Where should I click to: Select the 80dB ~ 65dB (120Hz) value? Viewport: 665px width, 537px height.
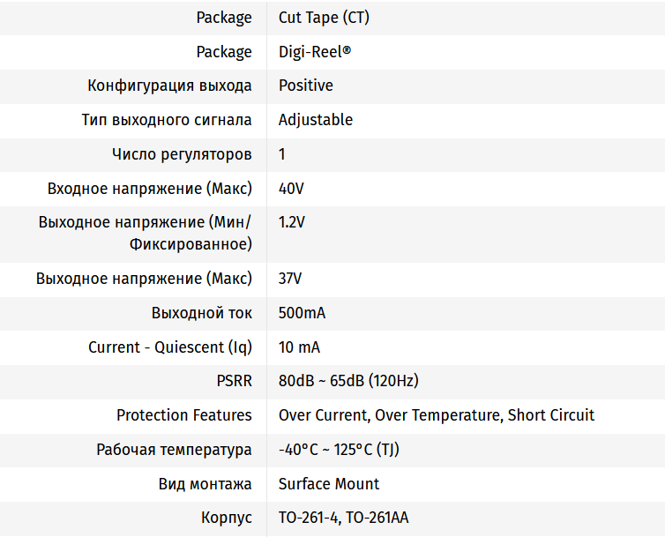coord(348,381)
